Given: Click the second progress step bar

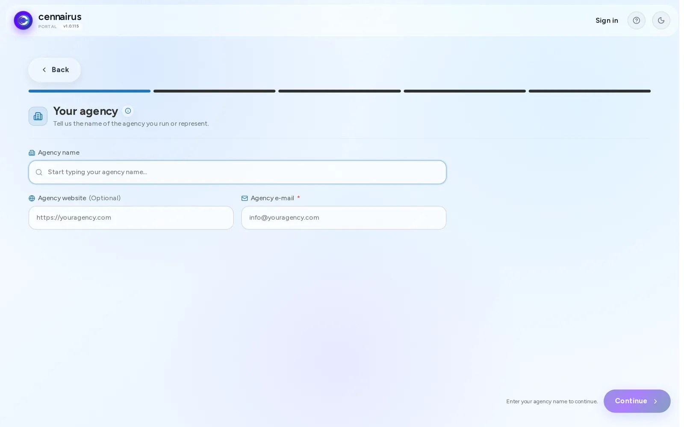Looking at the screenshot, I should [x=215, y=91].
